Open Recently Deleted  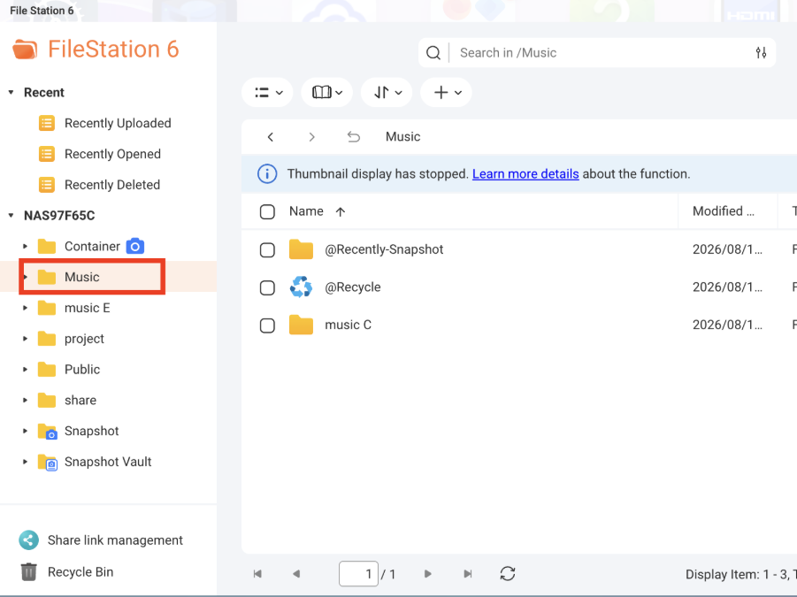point(112,185)
